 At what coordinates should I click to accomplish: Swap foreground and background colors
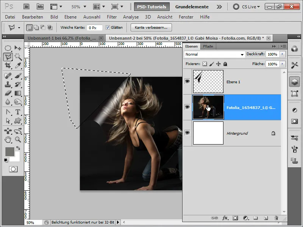click(18, 148)
